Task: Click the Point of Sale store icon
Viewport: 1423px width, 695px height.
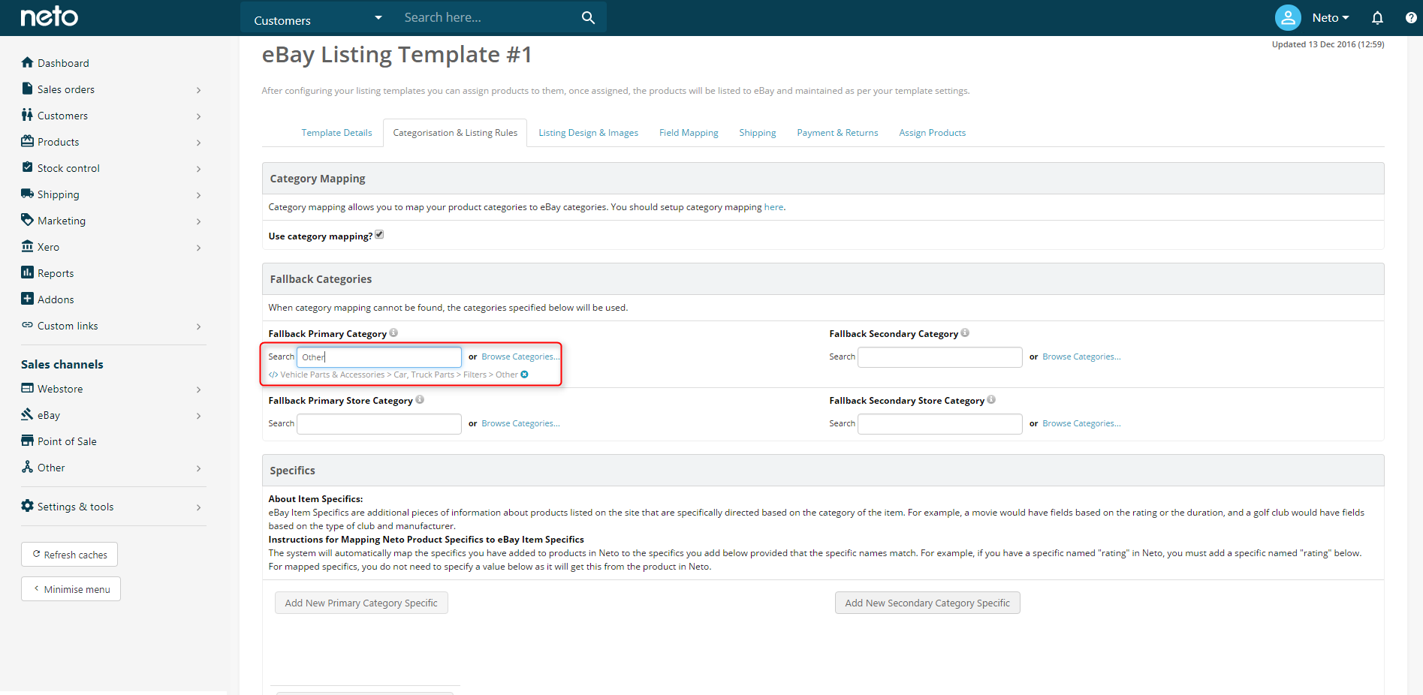Action: pyautogui.click(x=27, y=441)
